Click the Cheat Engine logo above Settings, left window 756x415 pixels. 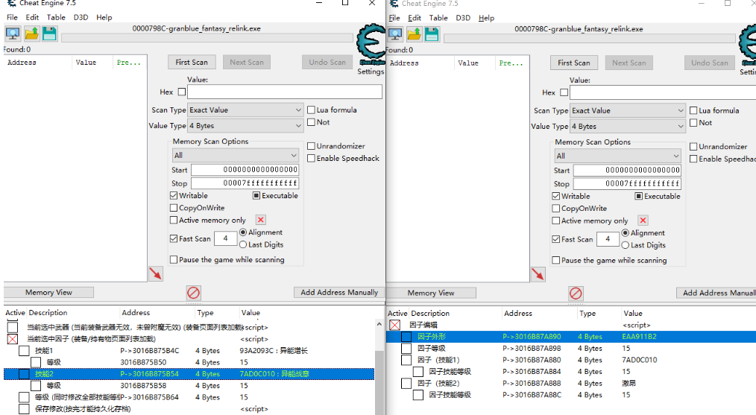(371, 46)
